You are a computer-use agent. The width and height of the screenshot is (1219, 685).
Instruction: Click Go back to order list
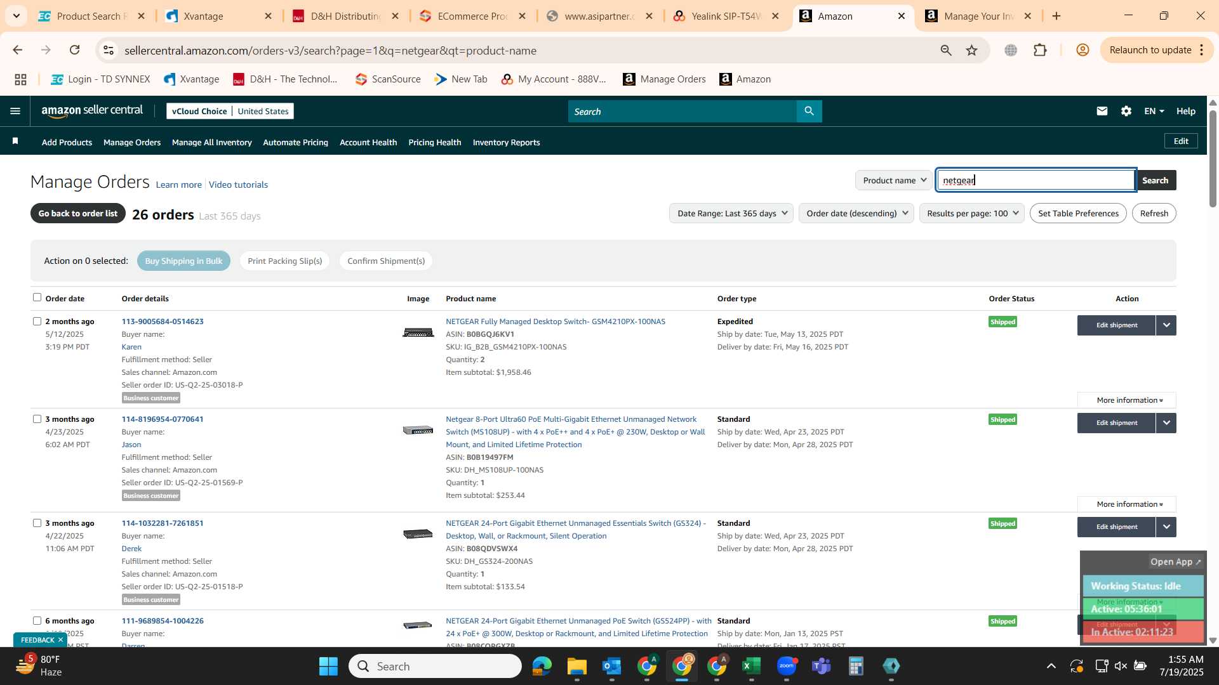point(77,213)
